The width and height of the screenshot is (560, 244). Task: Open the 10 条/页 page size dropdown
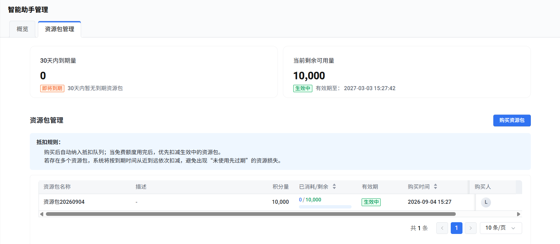[x=501, y=228]
